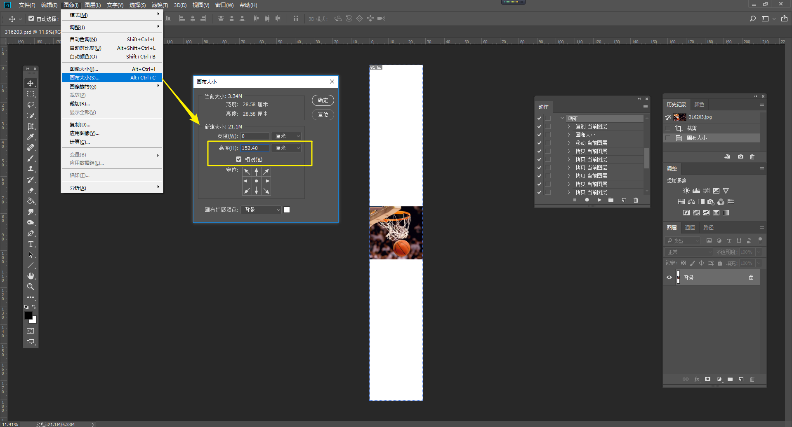
Task: Select the Pen tool
Action: pyautogui.click(x=31, y=233)
